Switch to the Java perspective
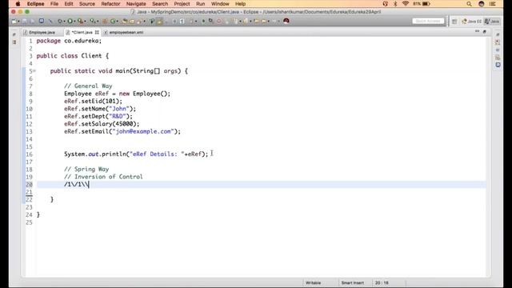This screenshot has height=288, width=512. (x=492, y=22)
